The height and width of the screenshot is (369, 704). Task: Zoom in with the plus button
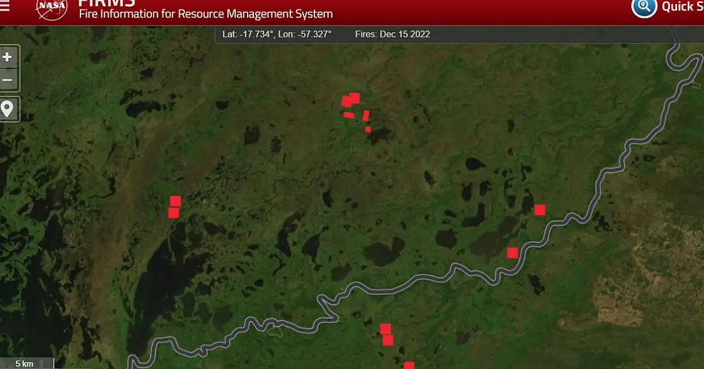[x=8, y=57]
